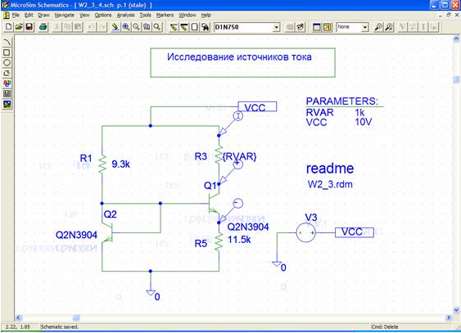461x333 pixels.
Task: Click the greyed-out Redo icon
Action: [102, 27]
